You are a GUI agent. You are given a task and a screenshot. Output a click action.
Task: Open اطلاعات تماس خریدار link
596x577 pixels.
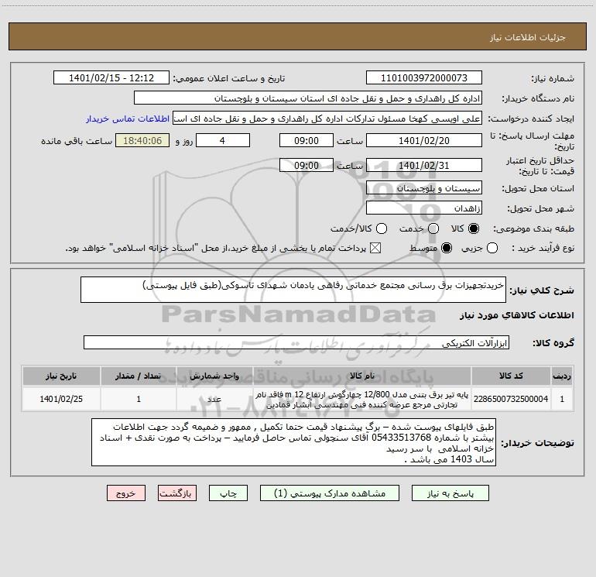tap(128, 118)
